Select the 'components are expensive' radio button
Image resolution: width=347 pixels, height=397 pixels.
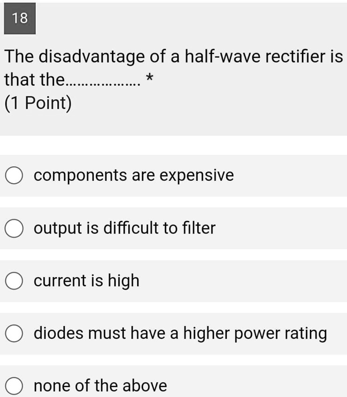pos(15,176)
